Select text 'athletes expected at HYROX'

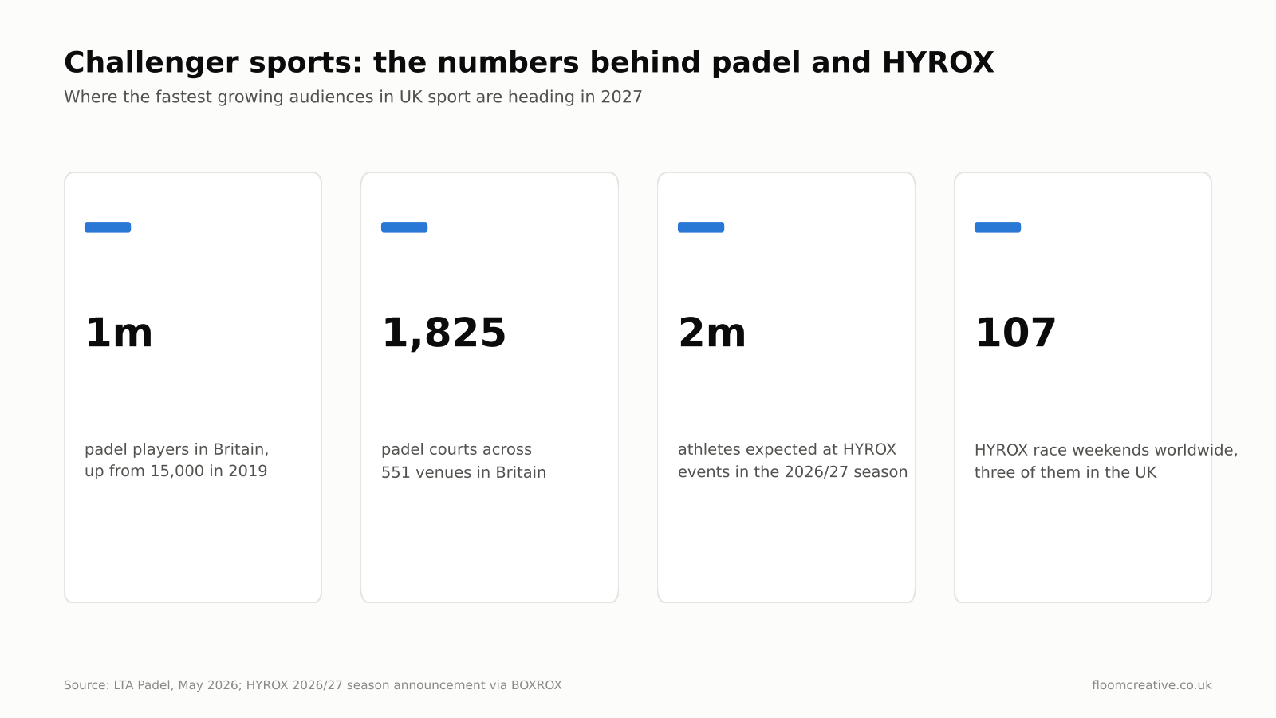point(787,450)
